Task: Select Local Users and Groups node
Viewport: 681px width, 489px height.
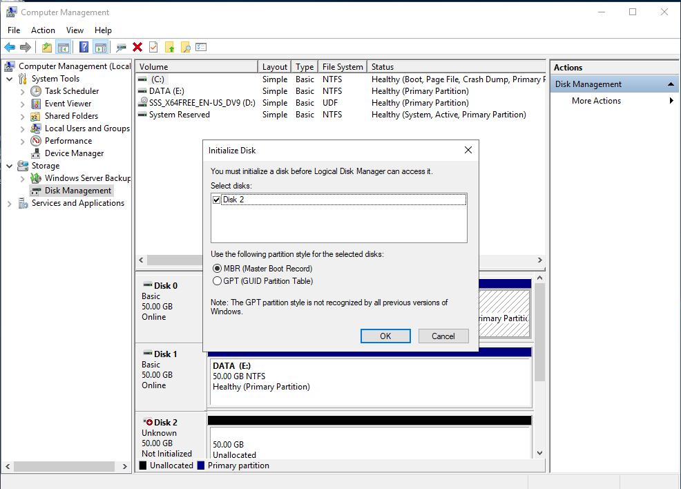Action: point(87,128)
